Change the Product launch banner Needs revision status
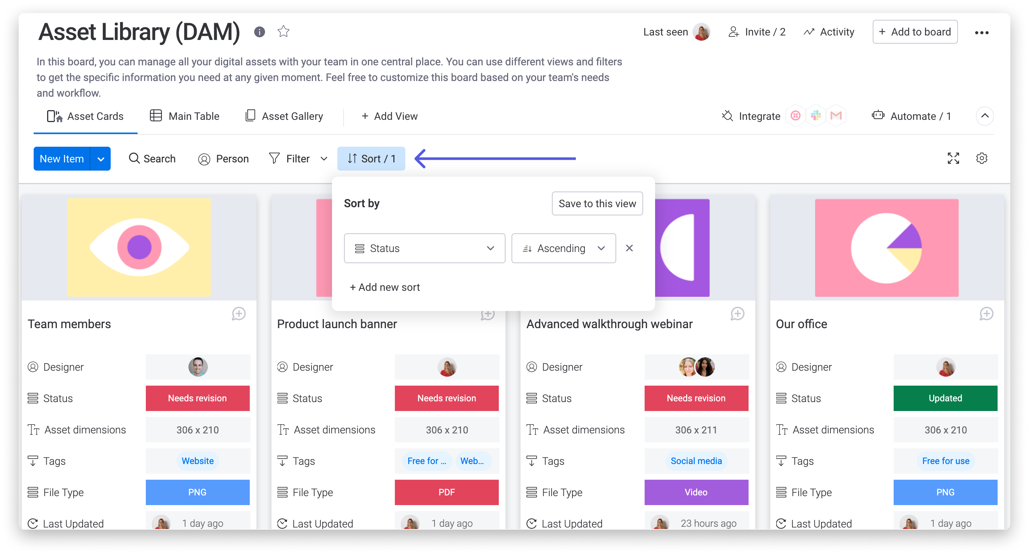Image resolution: width=1029 pixels, height=554 pixels. coord(446,398)
